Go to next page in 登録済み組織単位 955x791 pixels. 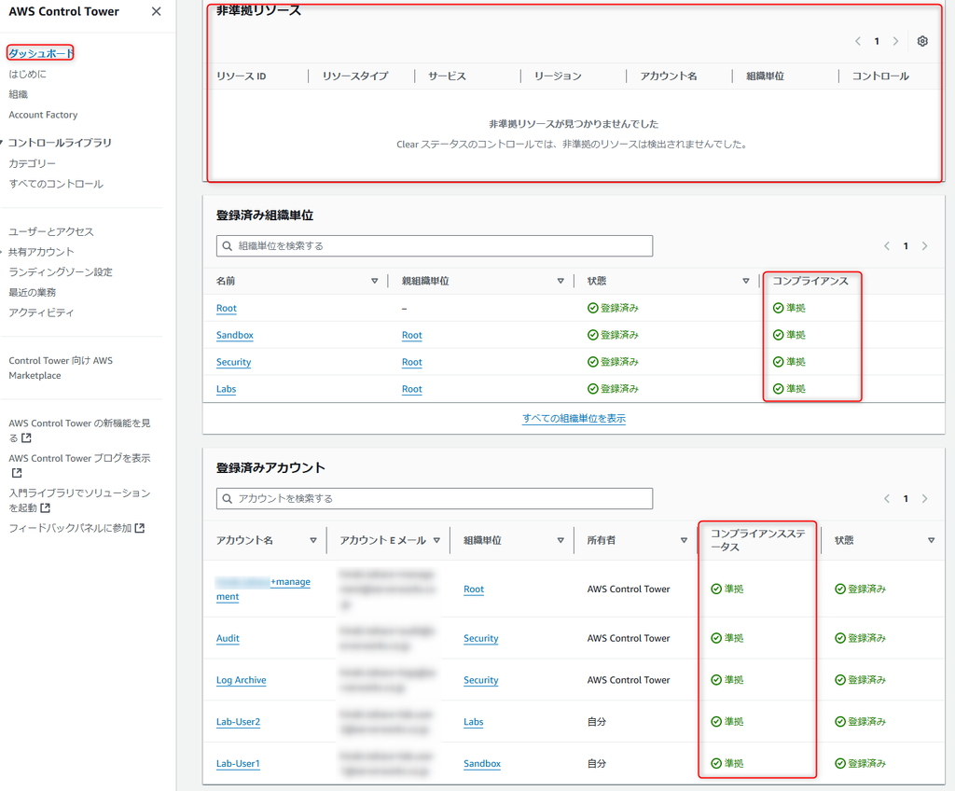click(924, 245)
